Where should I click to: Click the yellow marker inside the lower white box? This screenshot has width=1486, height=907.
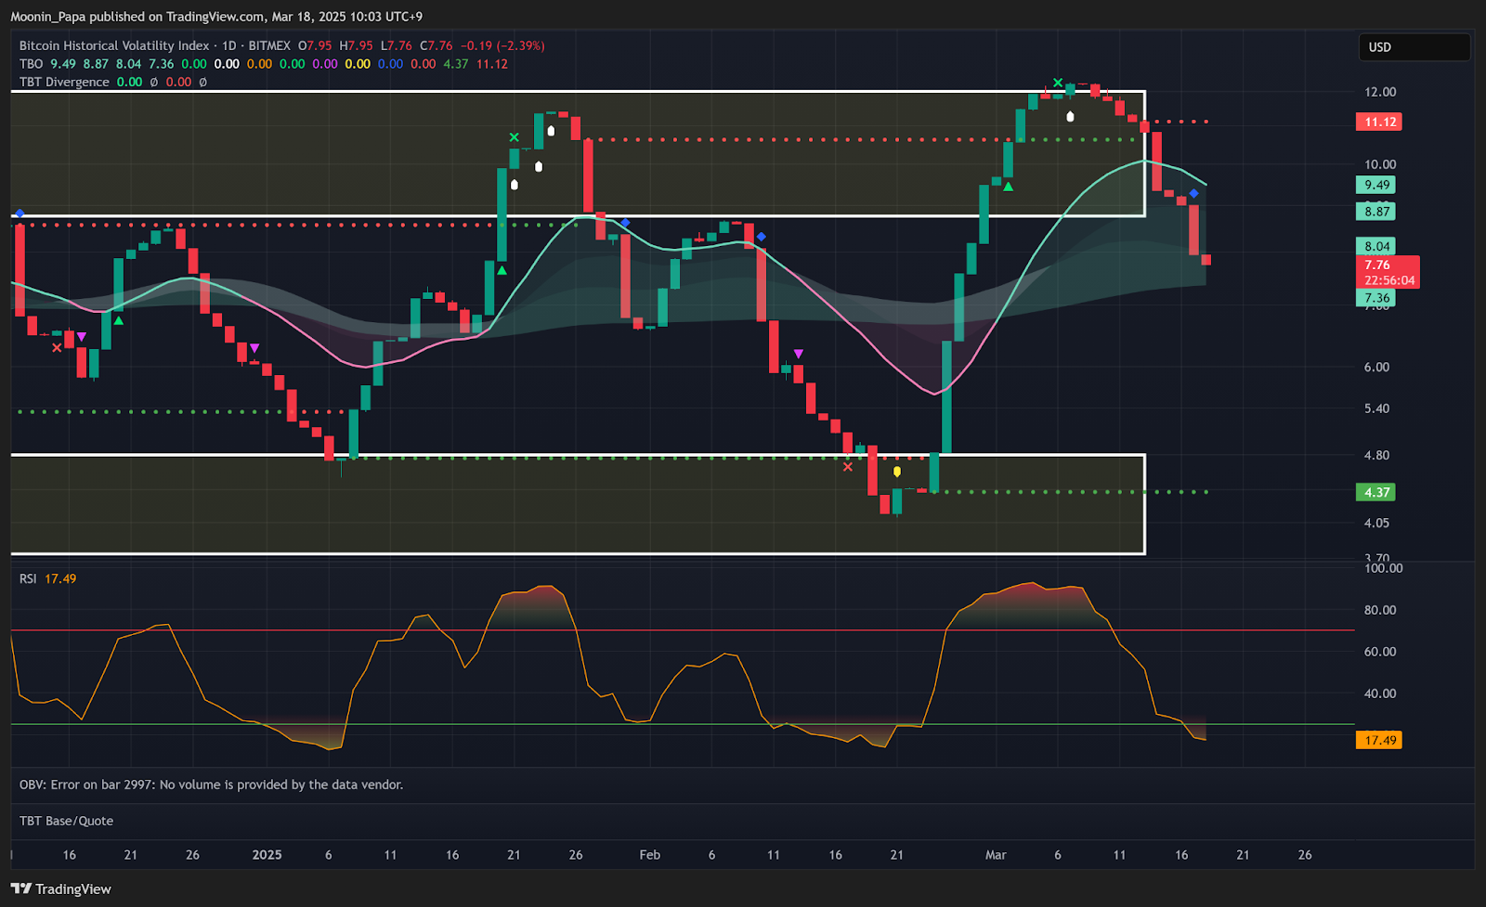point(896,472)
